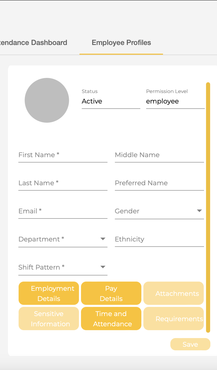
Task: Save the employee profile
Action: click(x=190, y=344)
